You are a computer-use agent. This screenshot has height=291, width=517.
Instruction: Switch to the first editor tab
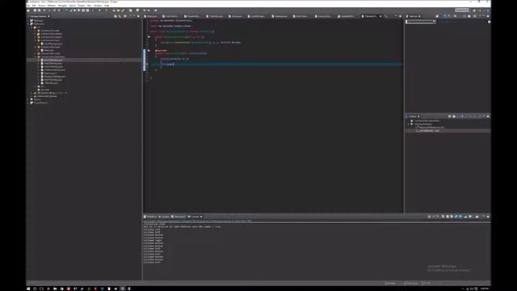(x=151, y=16)
